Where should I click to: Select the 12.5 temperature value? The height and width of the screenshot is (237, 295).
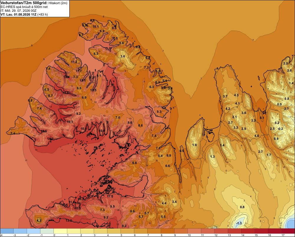(93, 90)
